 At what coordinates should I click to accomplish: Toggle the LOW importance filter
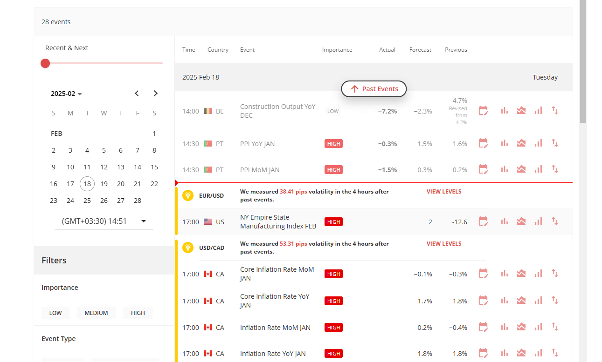tap(55, 313)
